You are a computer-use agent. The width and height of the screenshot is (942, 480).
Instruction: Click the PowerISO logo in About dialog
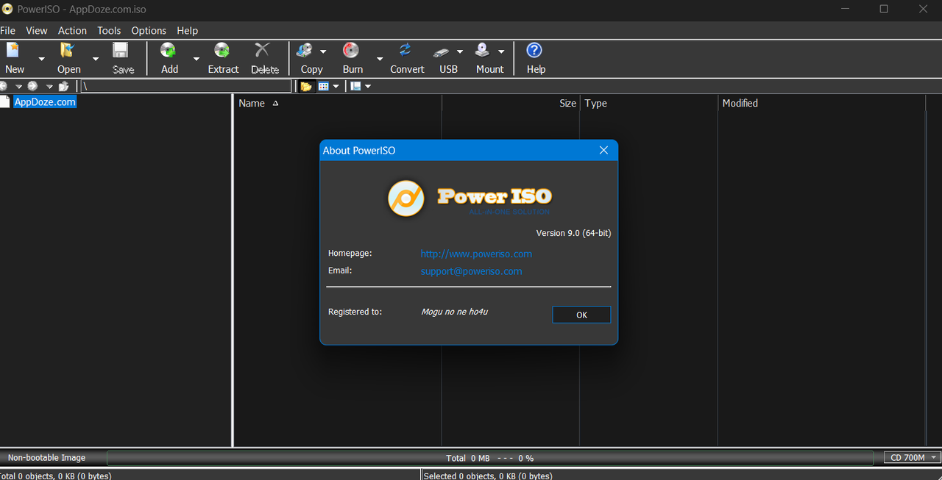406,198
